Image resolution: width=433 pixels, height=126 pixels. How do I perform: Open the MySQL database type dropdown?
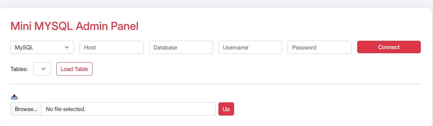pos(42,47)
